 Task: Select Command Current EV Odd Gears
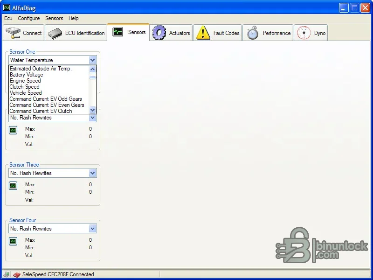click(49, 99)
